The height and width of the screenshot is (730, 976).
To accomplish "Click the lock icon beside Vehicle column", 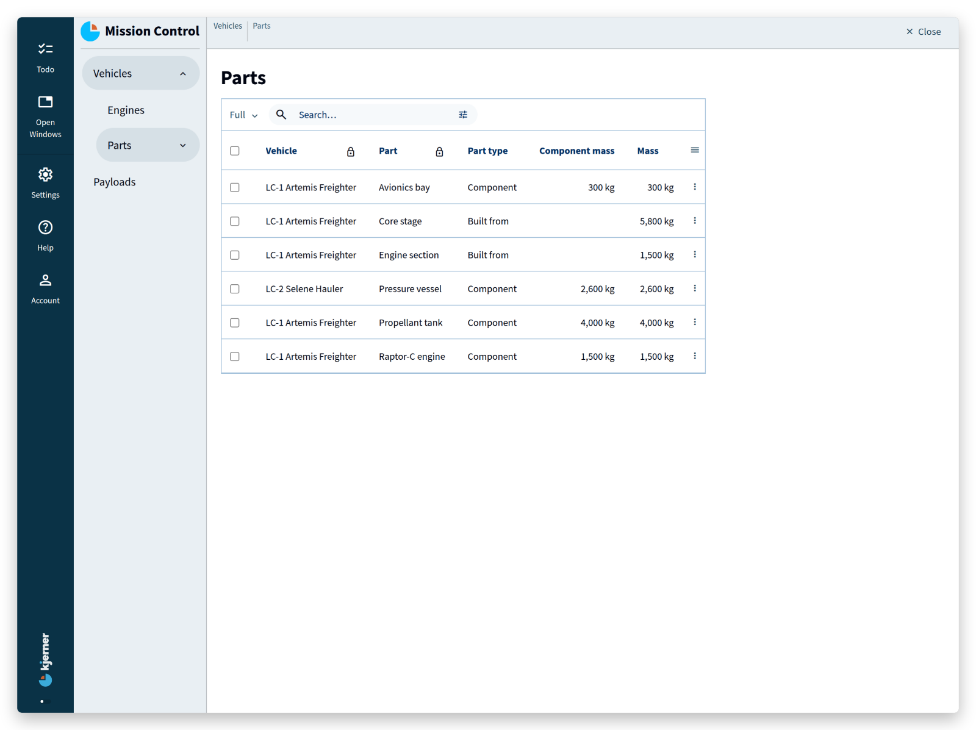I will click(x=351, y=152).
